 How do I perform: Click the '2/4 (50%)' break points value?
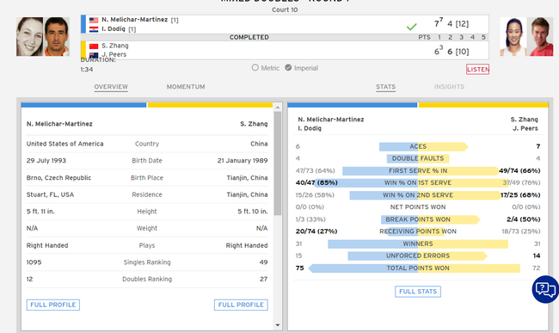[524, 219]
